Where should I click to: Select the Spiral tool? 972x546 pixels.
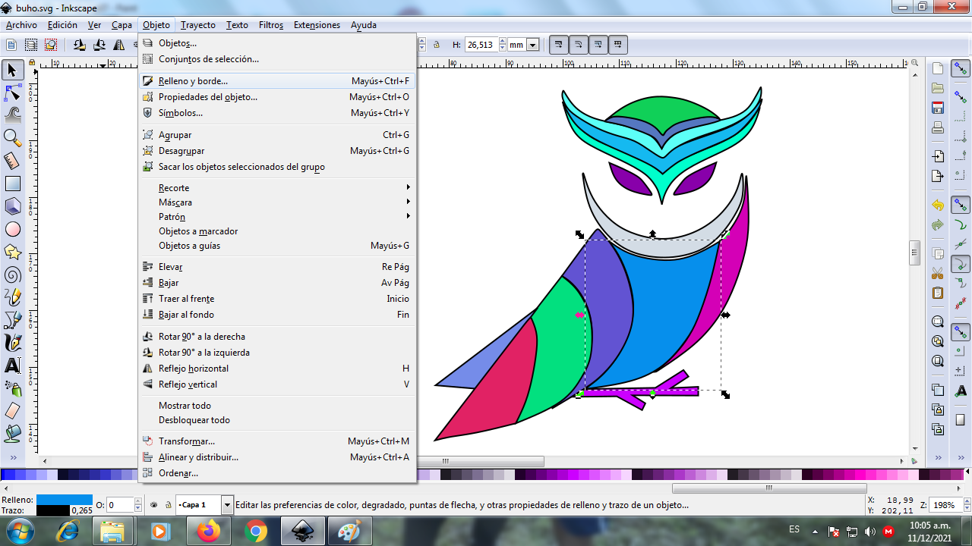tap(12, 275)
